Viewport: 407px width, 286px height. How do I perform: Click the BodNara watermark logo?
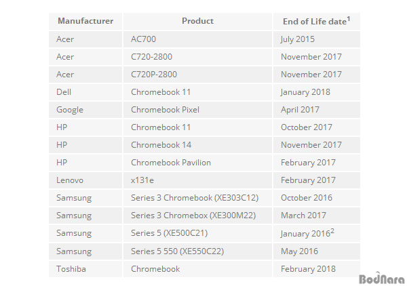(x=381, y=278)
